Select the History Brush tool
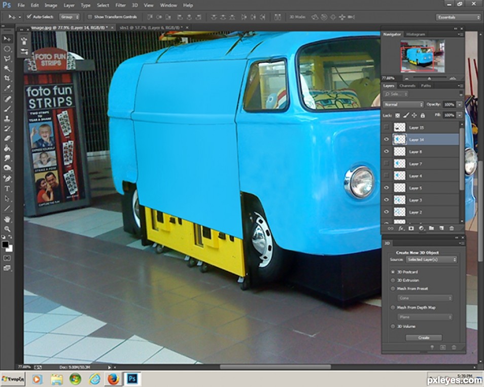Image resolution: width=484 pixels, height=387 pixels. coord(7,128)
